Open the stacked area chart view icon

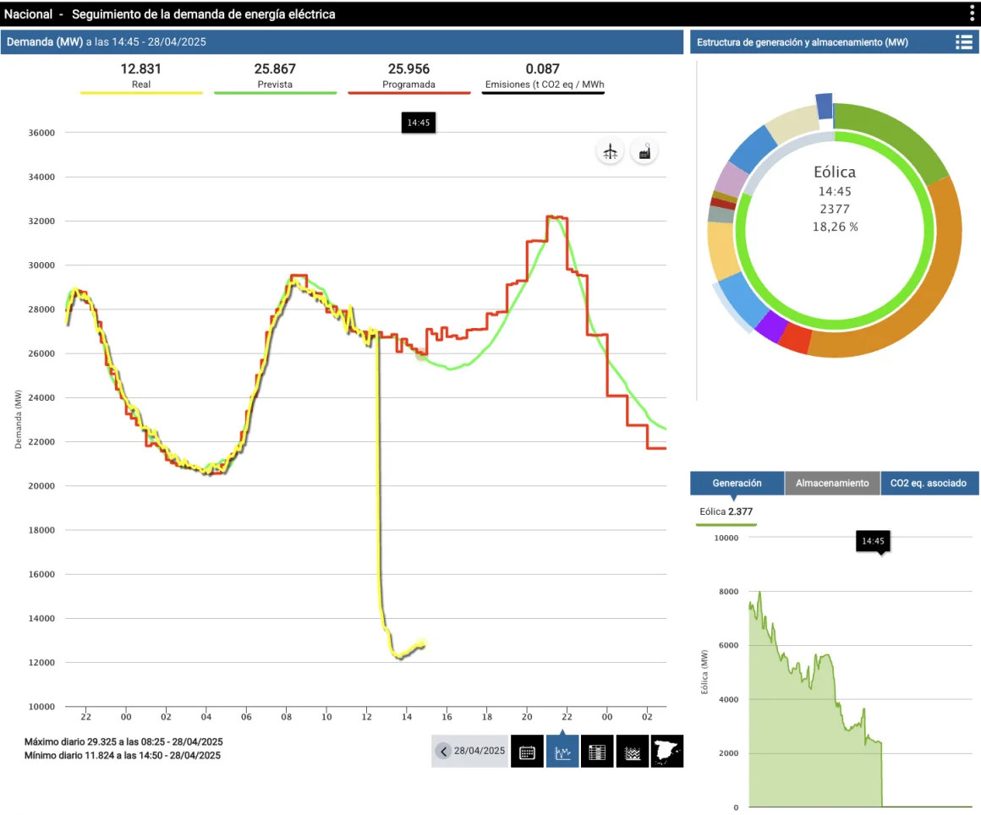click(632, 751)
